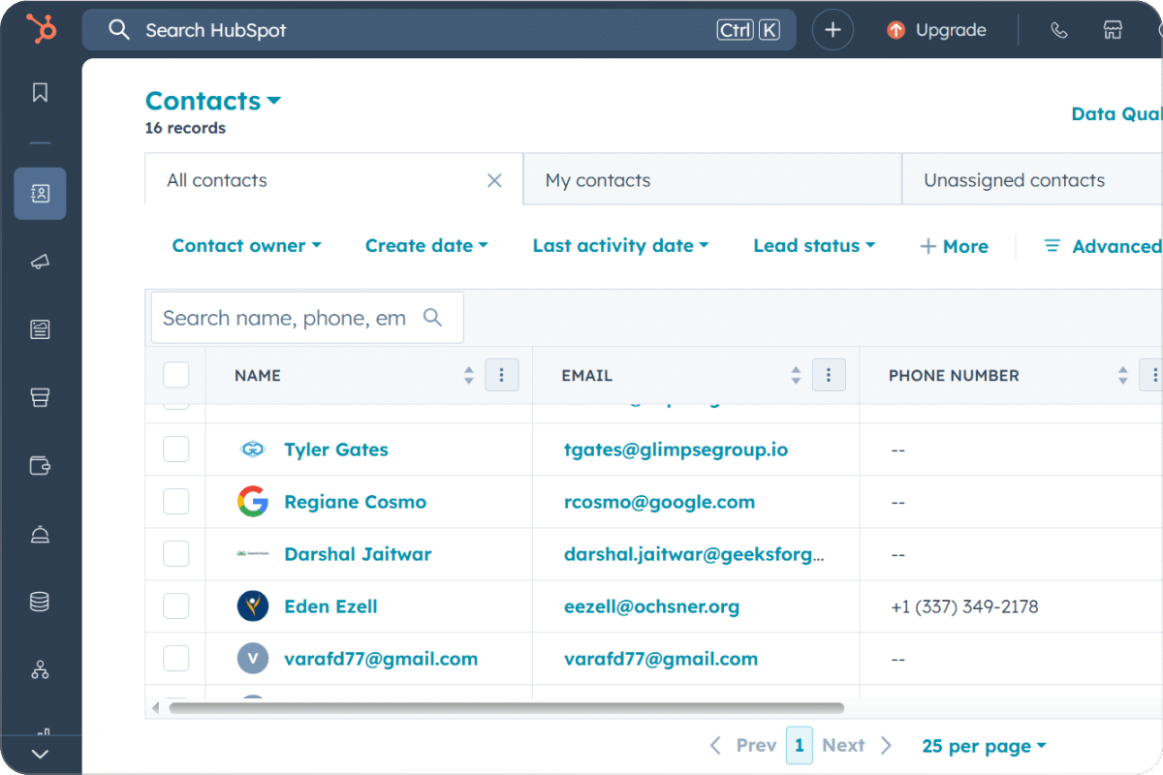Open the bookmarks icon in sidebar
1163x775 pixels.
[x=40, y=93]
